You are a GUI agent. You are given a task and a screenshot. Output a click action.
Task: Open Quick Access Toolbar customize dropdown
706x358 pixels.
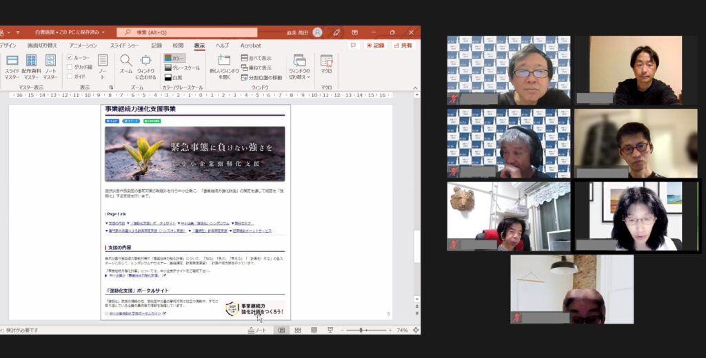(x=18, y=32)
